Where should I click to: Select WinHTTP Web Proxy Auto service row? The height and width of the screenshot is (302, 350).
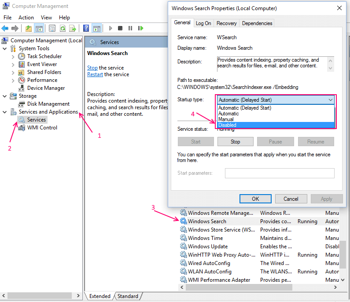tap(260, 255)
